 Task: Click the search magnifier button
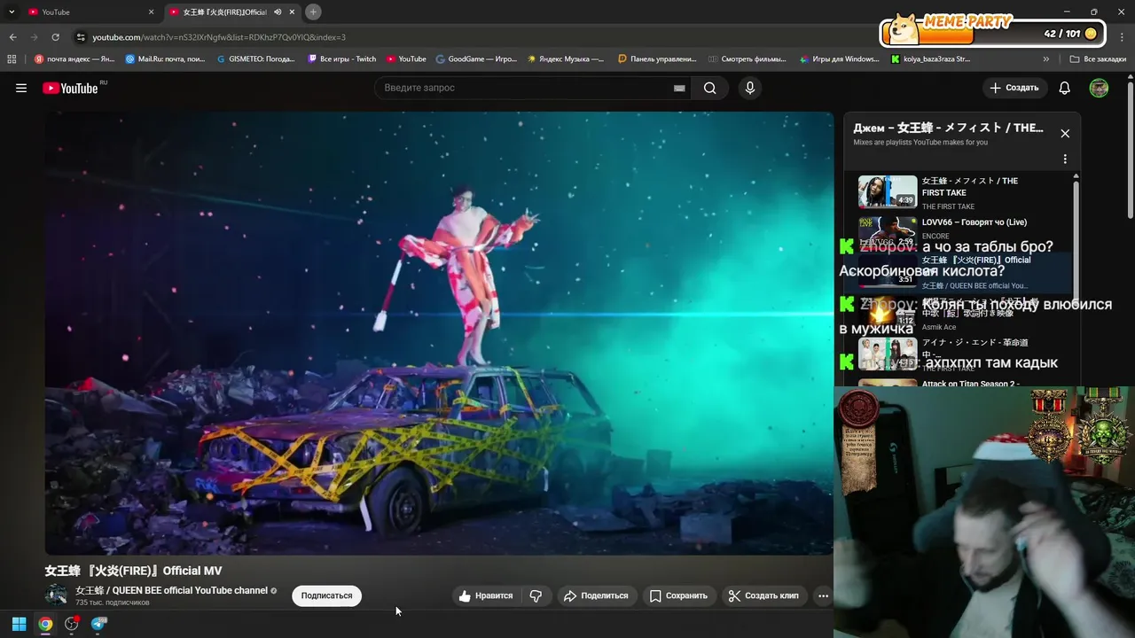[x=709, y=88]
